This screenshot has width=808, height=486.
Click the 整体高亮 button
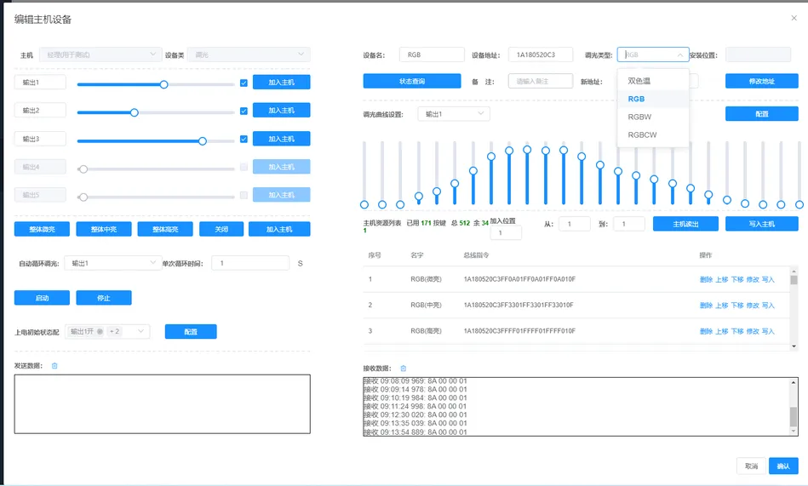(x=165, y=229)
